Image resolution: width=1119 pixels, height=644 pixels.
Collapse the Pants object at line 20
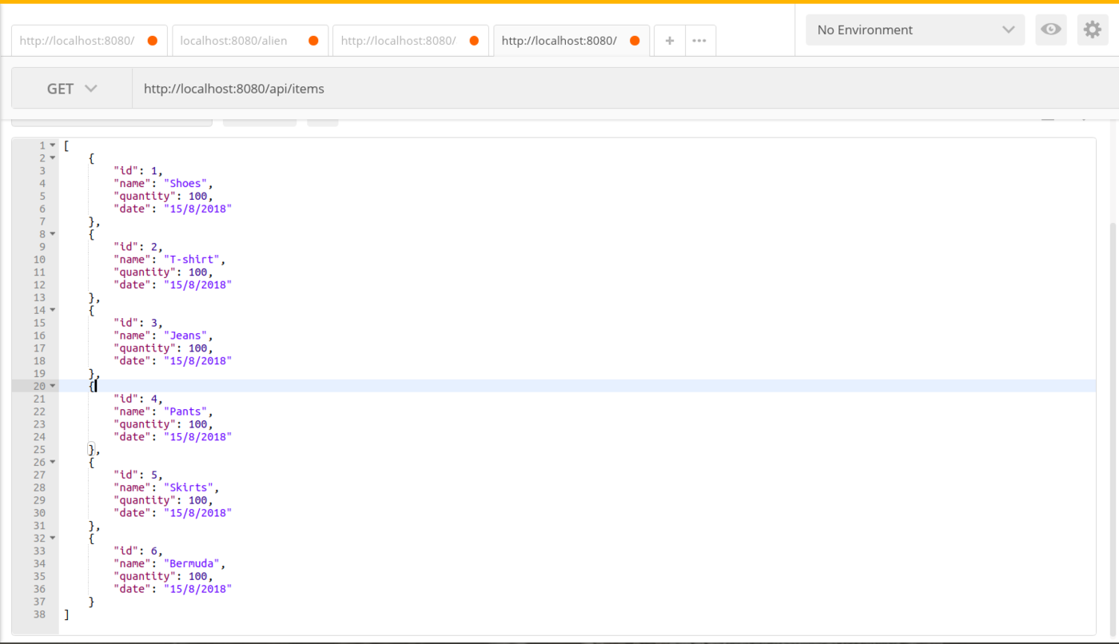pyautogui.click(x=53, y=385)
